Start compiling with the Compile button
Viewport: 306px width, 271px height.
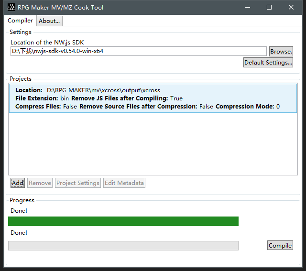[x=280, y=245]
